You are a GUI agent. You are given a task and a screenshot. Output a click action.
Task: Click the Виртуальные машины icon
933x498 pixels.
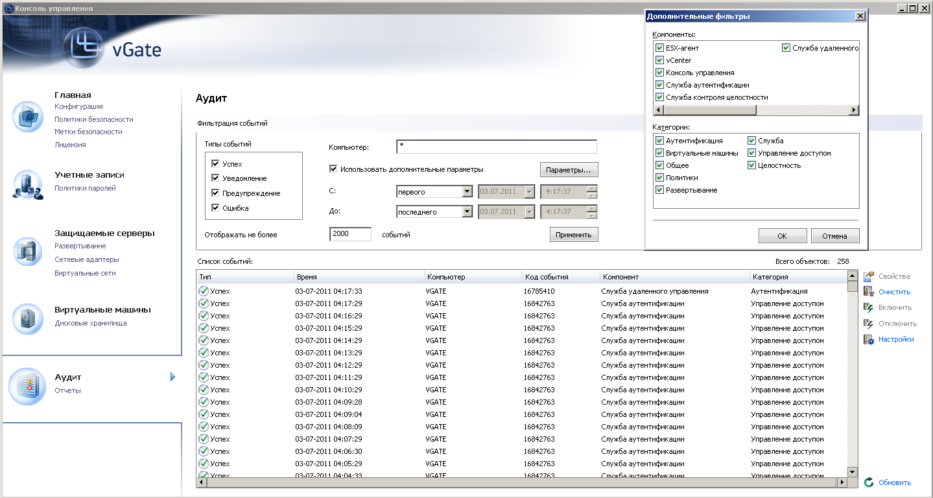28,318
